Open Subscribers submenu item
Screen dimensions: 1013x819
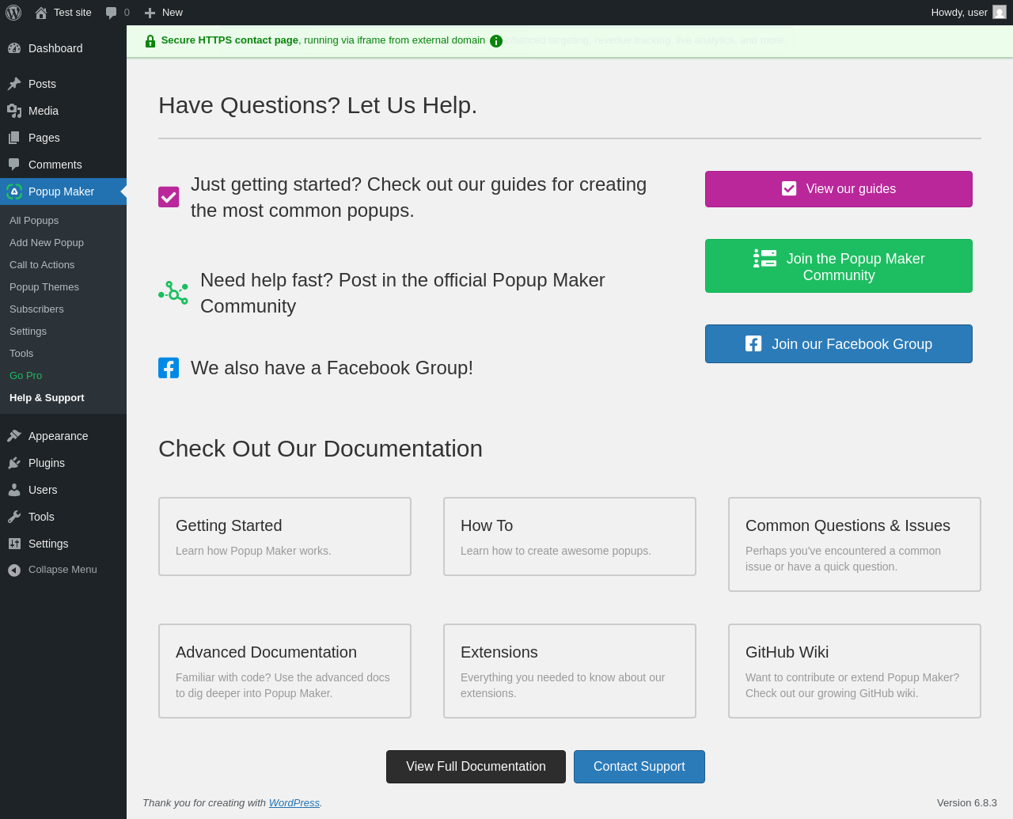coord(63,309)
